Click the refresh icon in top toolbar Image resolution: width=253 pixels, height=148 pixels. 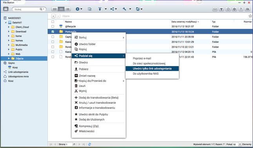[x=228, y=9]
